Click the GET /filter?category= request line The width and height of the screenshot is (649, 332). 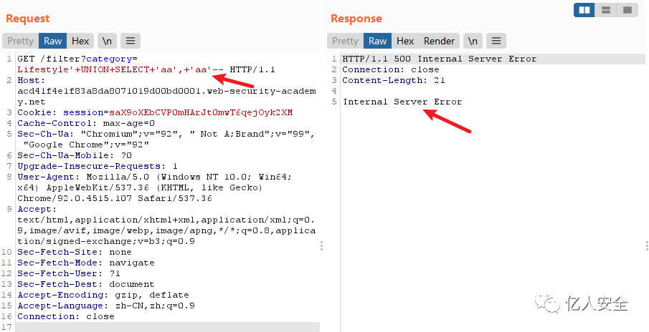click(77, 59)
